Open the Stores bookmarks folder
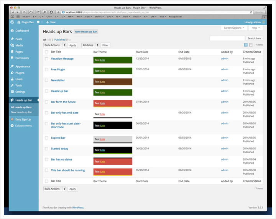This screenshot has width=276, height=219. click(99, 16)
